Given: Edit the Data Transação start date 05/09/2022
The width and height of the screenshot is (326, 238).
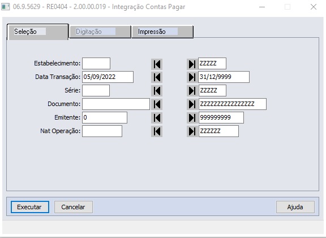Looking at the screenshot, I should click(108, 77).
